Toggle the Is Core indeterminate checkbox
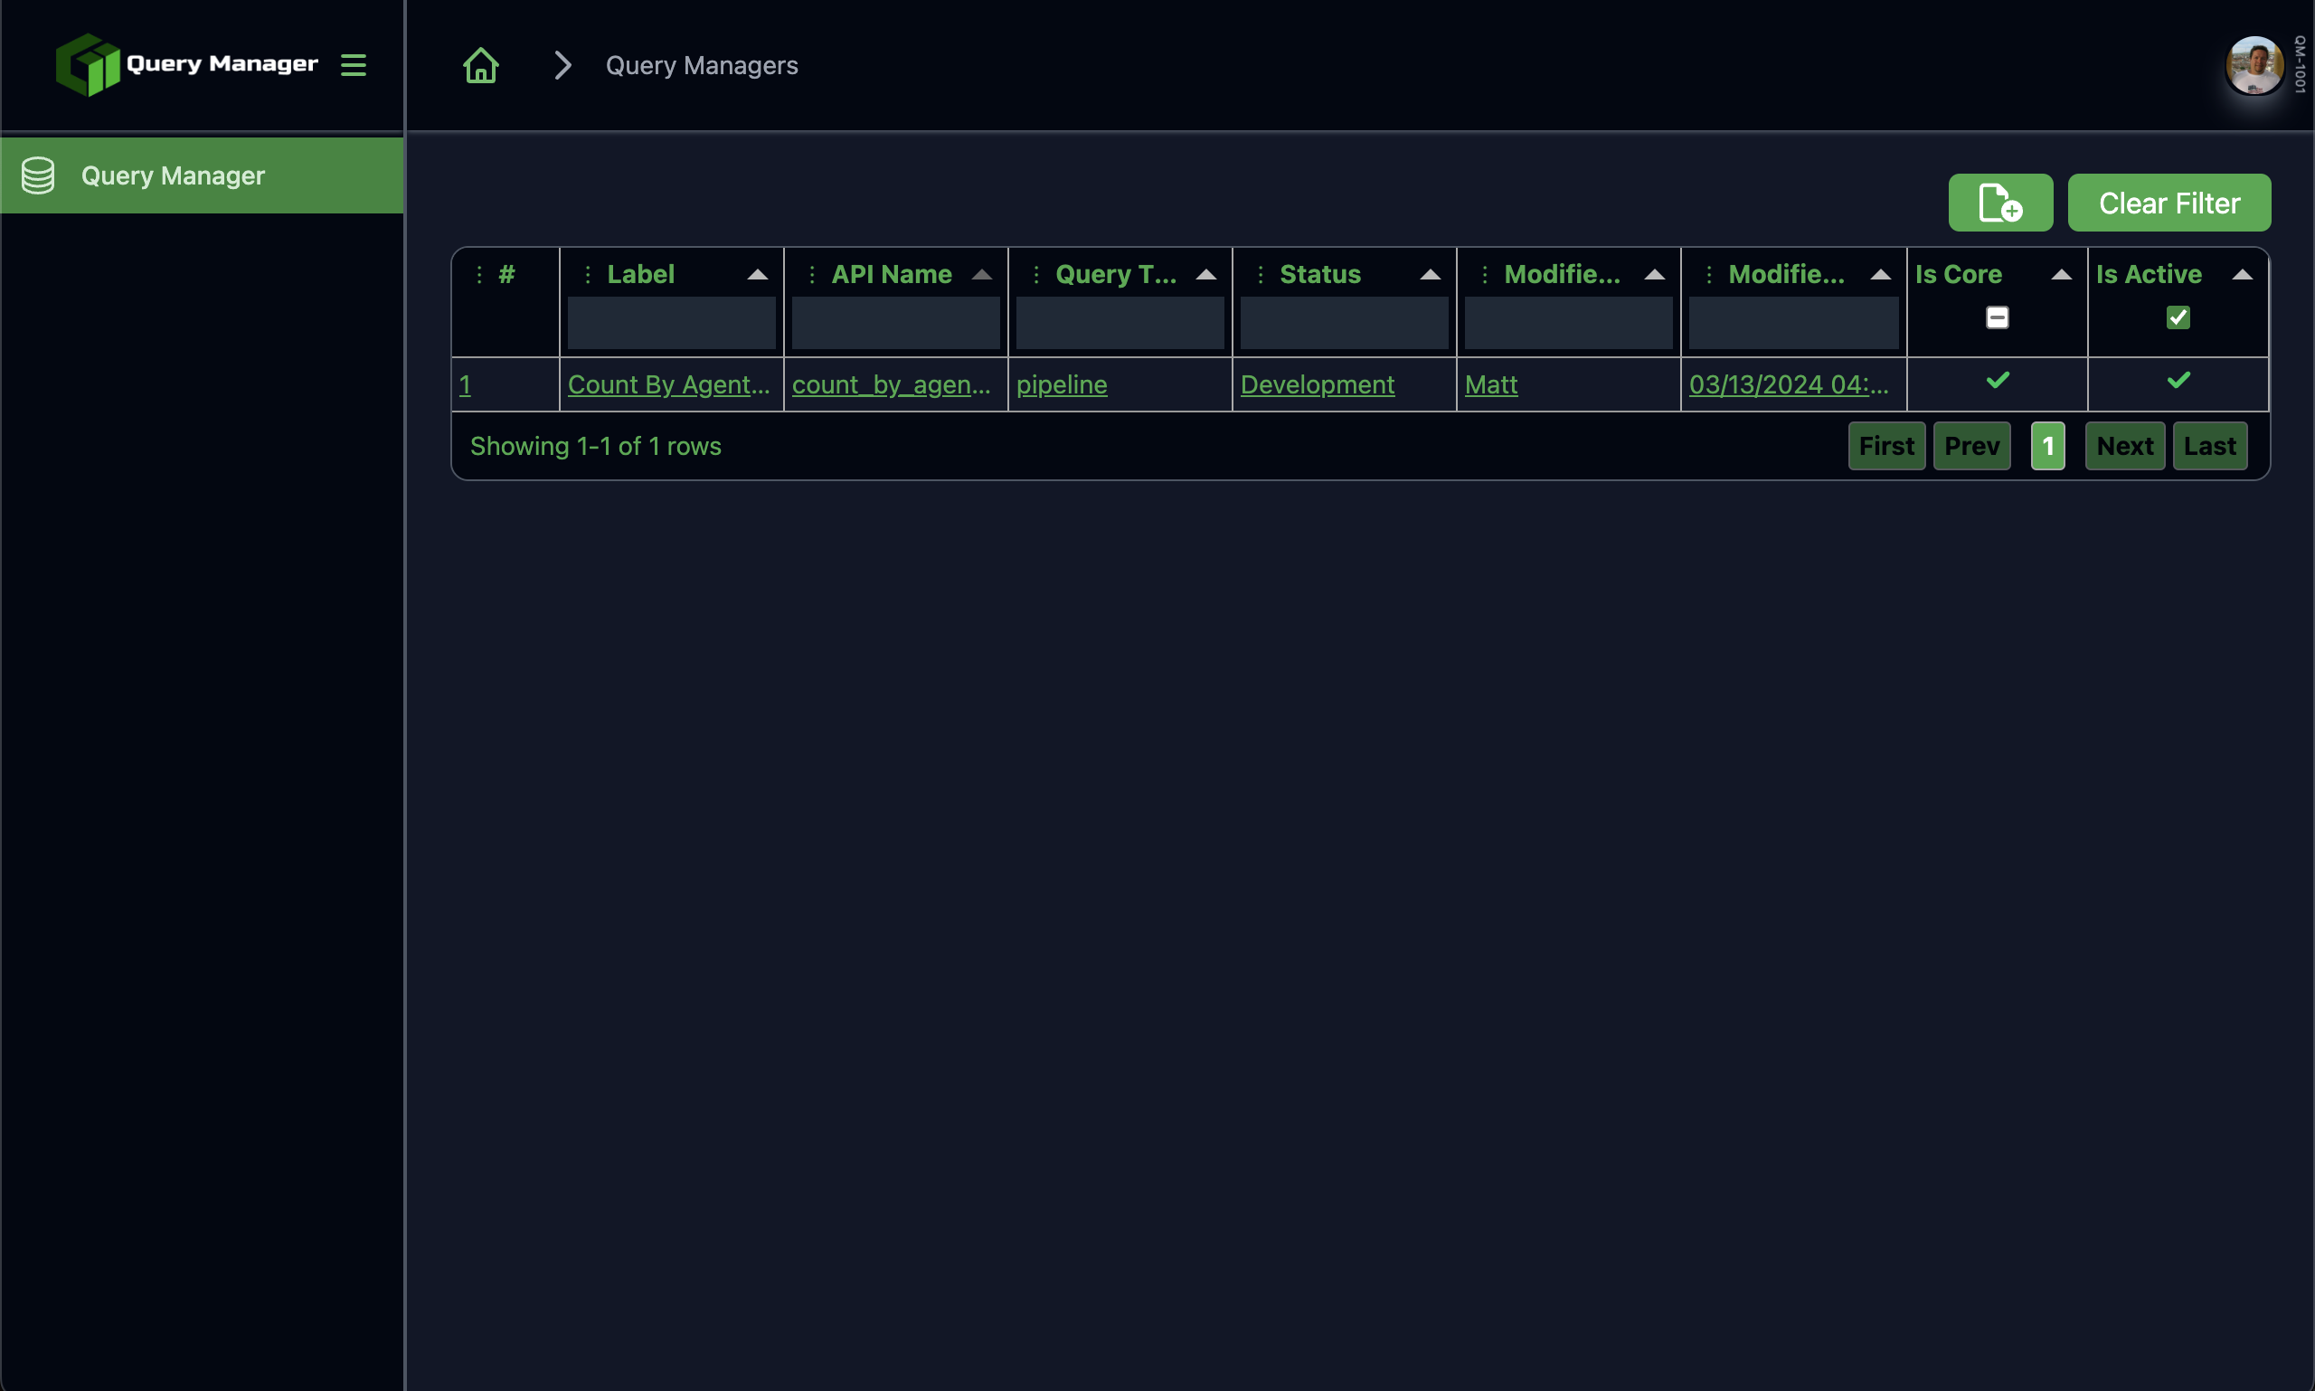 tap(1997, 317)
